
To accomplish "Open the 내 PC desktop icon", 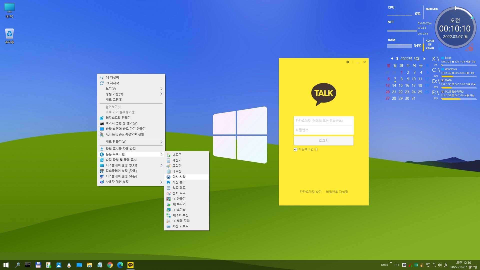I will pyautogui.click(x=9, y=10).
